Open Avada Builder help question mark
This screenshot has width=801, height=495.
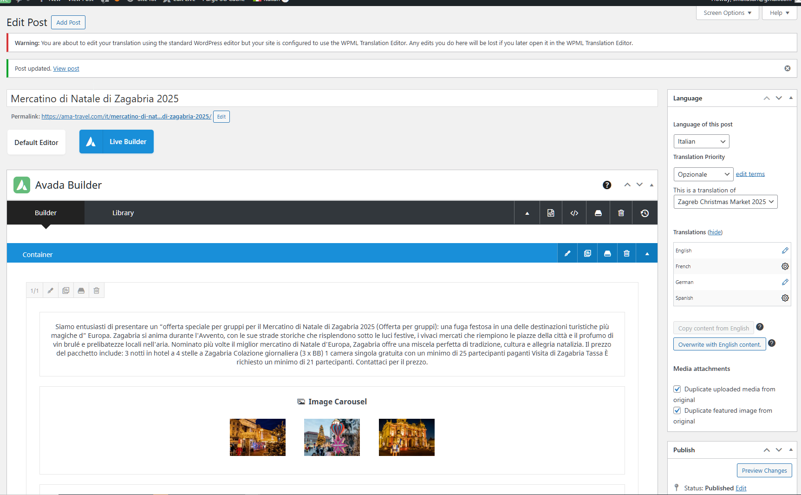607,185
